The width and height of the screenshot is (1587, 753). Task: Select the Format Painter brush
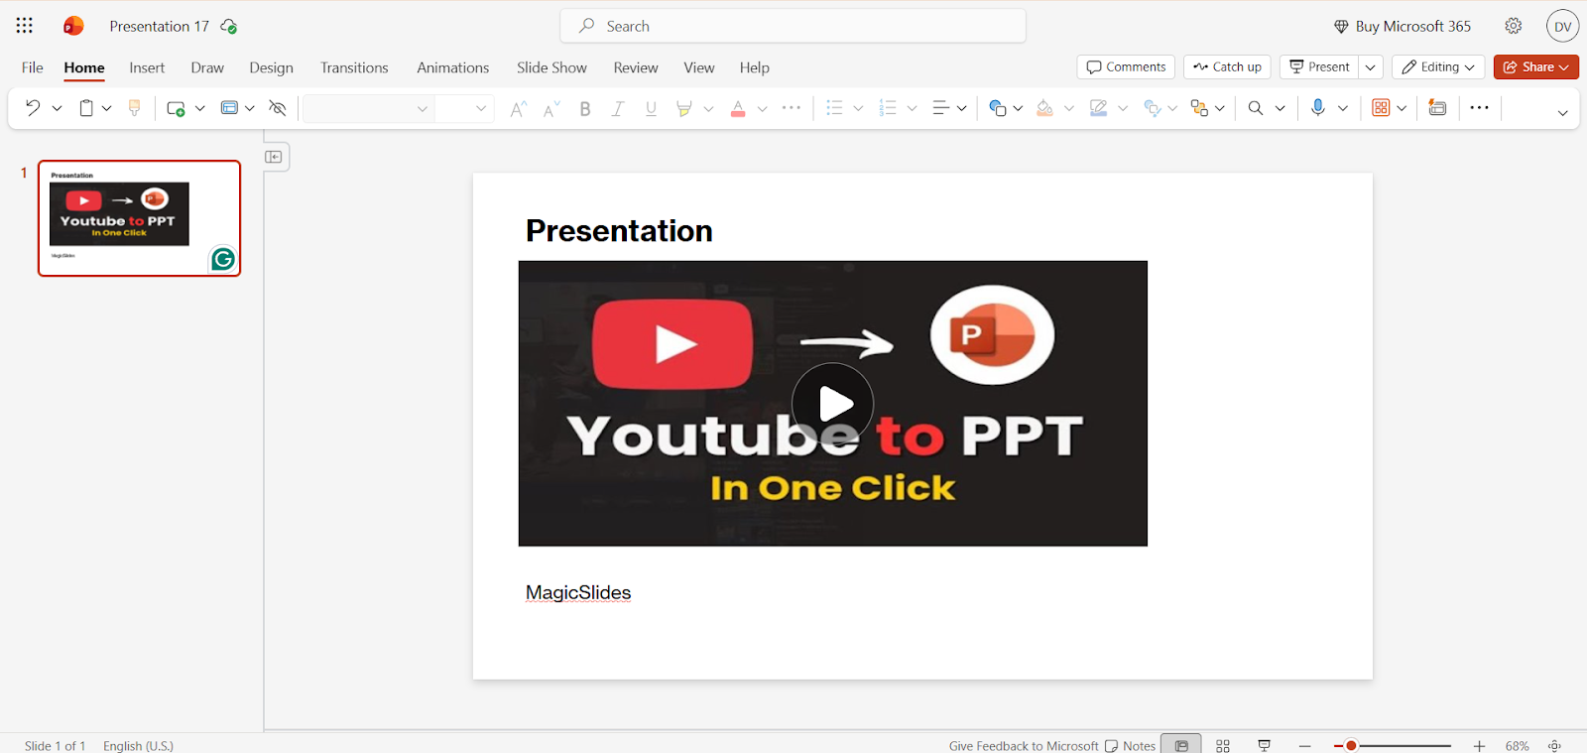click(135, 108)
